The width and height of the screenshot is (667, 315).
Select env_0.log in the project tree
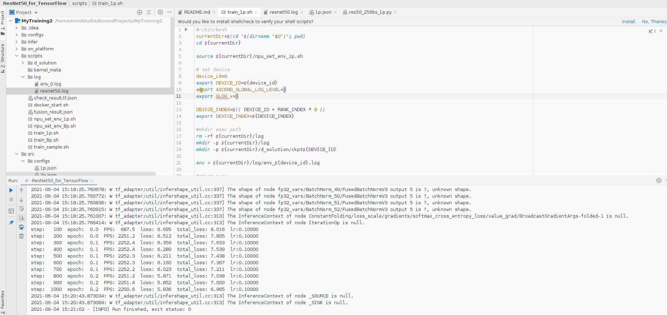[51, 84]
